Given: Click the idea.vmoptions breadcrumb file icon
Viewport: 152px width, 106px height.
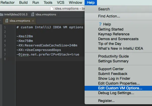Looking at the screenshot, I should [x=33, y=14].
